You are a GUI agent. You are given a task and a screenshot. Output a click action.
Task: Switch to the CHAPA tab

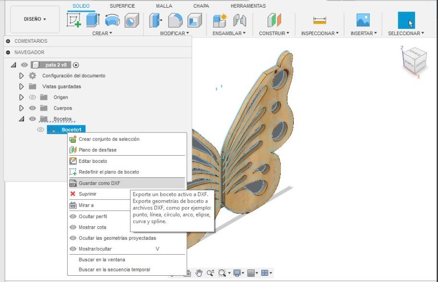tap(201, 6)
